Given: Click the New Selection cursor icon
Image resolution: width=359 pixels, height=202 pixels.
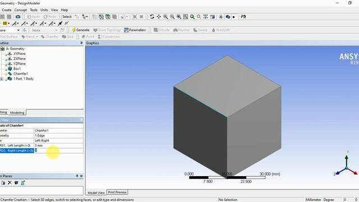Looking at the screenshot, I should pyautogui.click(x=77, y=17).
